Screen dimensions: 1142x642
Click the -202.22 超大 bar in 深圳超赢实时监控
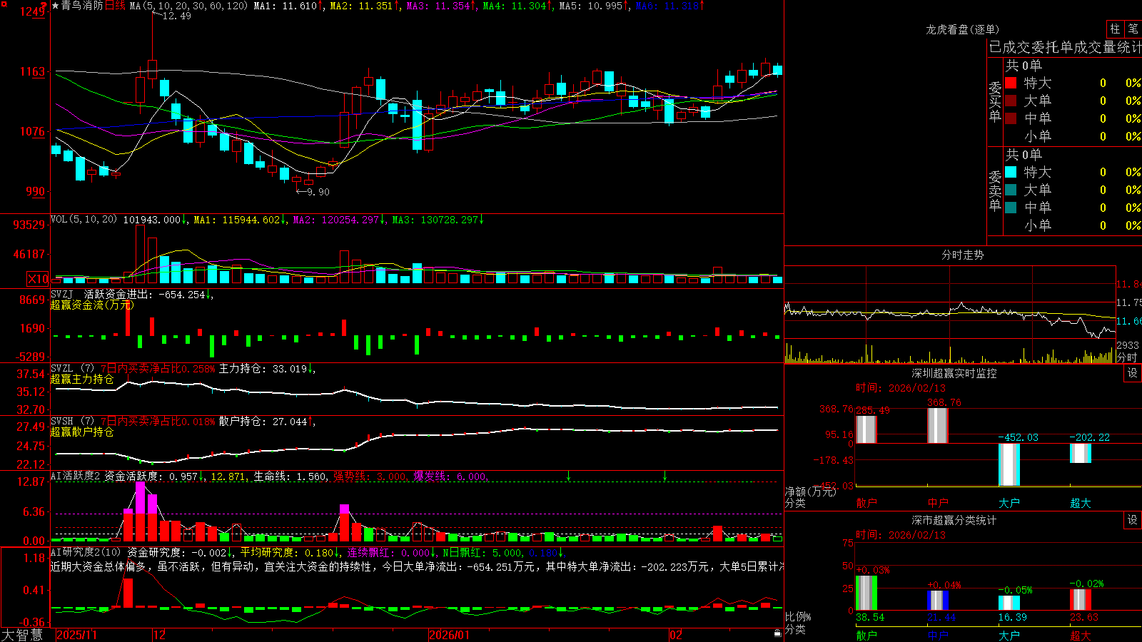(x=1081, y=453)
